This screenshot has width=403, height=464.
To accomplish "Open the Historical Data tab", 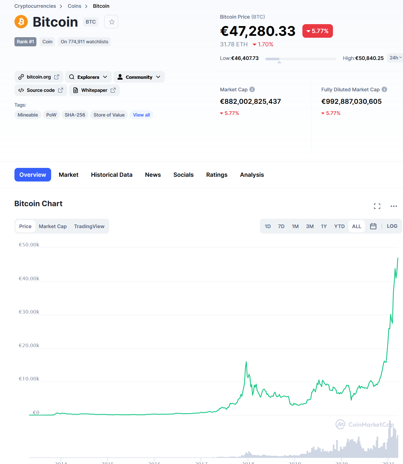I will pos(112,175).
